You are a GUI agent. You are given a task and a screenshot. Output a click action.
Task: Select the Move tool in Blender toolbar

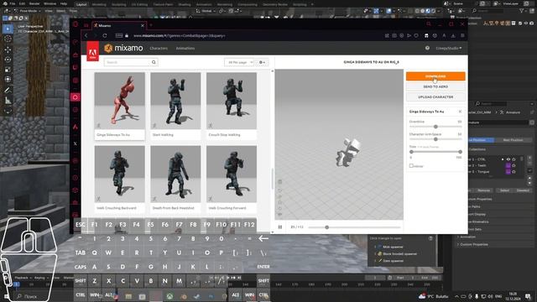pyautogui.click(x=8, y=49)
